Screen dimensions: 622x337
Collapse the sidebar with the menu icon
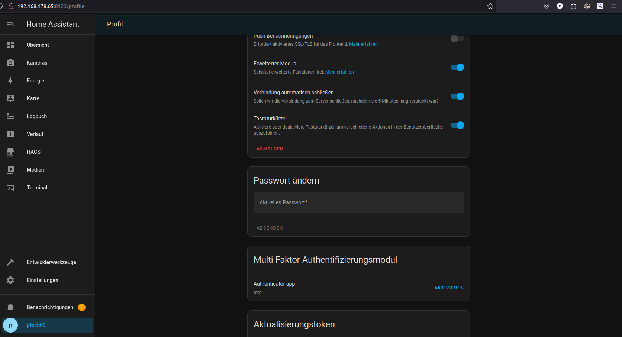pos(10,24)
